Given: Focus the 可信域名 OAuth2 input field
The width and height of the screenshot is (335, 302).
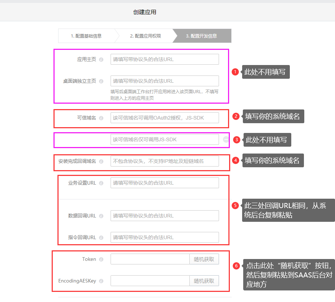Looking at the screenshot, I should point(165,118).
